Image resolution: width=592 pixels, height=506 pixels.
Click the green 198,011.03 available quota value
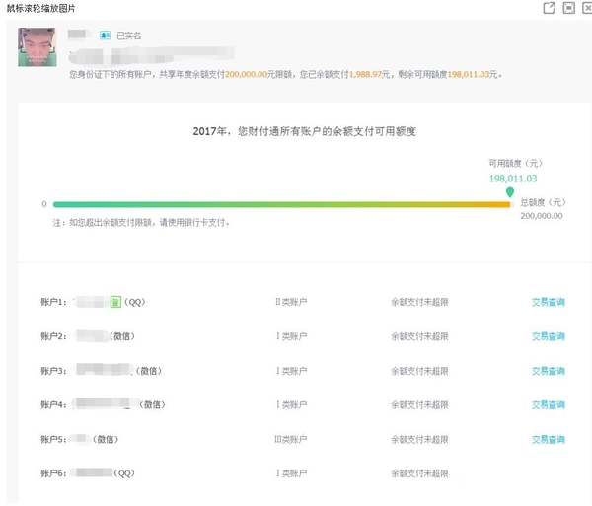point(513,179)
